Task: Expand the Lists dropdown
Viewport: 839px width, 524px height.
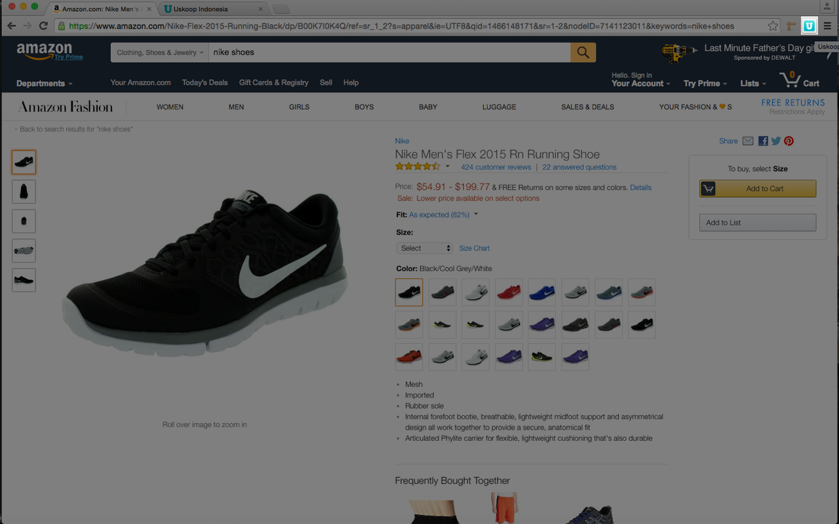Action: coord(753,83)
